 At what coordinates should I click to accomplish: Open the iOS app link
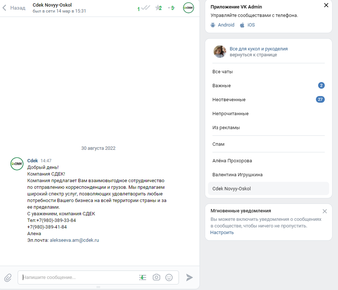(x=251, y=25)
